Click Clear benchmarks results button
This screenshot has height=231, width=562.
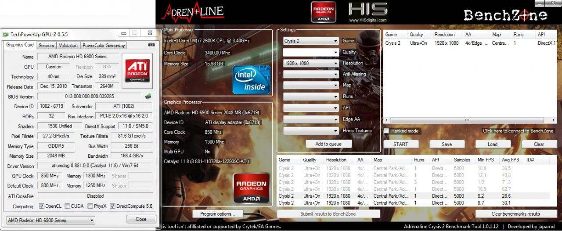click(x=516, y=214)
